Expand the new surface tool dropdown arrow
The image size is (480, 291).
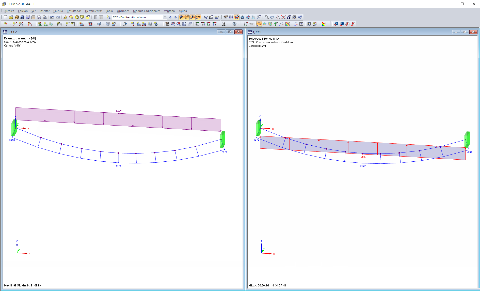[86, 24]
